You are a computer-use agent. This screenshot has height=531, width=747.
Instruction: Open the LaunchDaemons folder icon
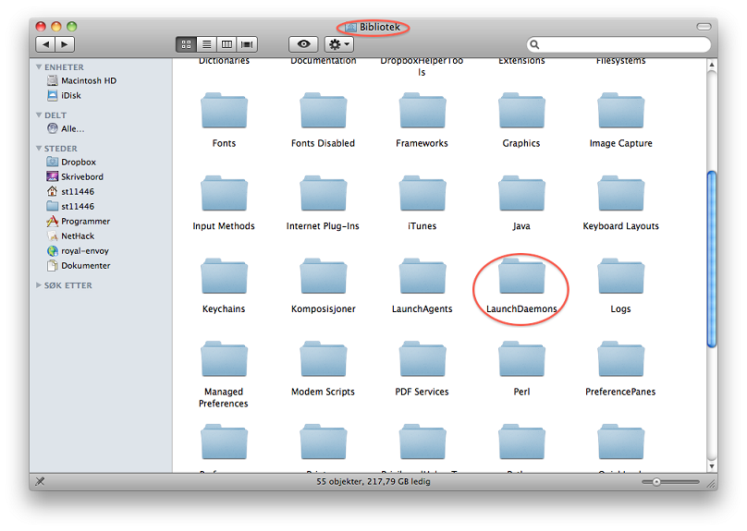click(x=521, y=277)
